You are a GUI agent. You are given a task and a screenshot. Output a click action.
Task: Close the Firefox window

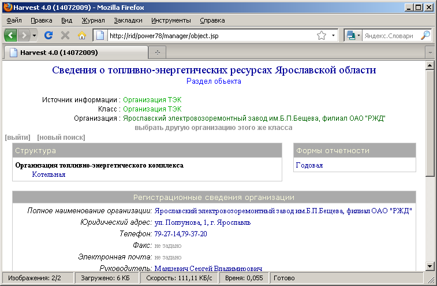[x=429, y=8]
